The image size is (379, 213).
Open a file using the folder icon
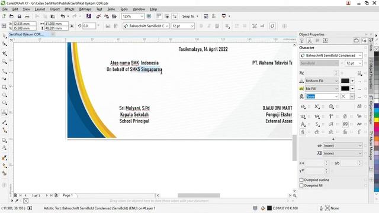coord(11,16)
